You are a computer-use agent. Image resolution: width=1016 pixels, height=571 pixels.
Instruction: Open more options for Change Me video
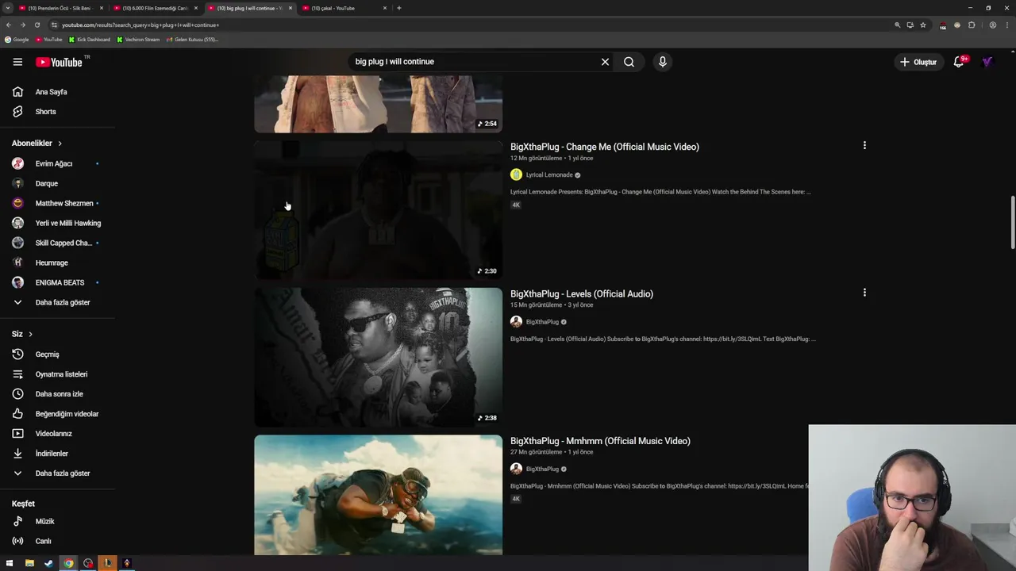point(864,145)
